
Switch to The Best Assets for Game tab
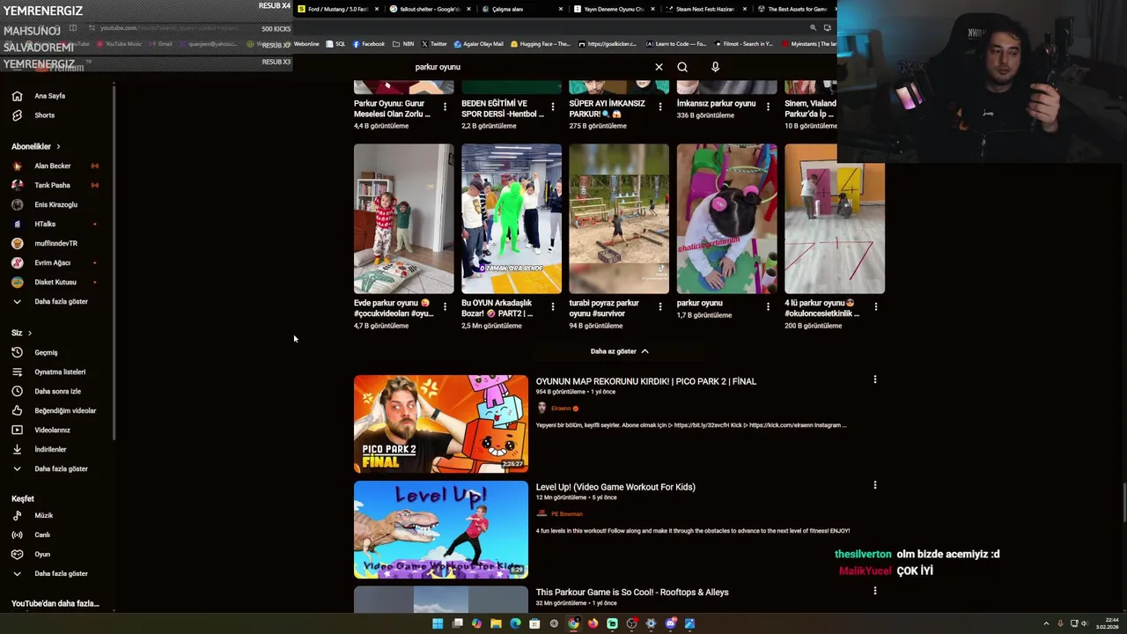(x=795, y=9)
